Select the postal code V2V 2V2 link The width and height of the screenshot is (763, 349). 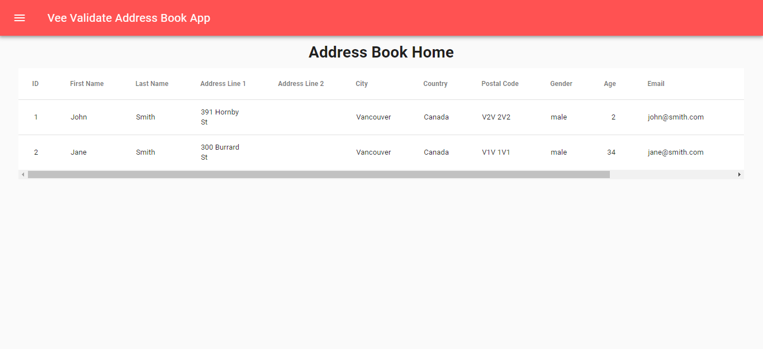pos(496,117)
